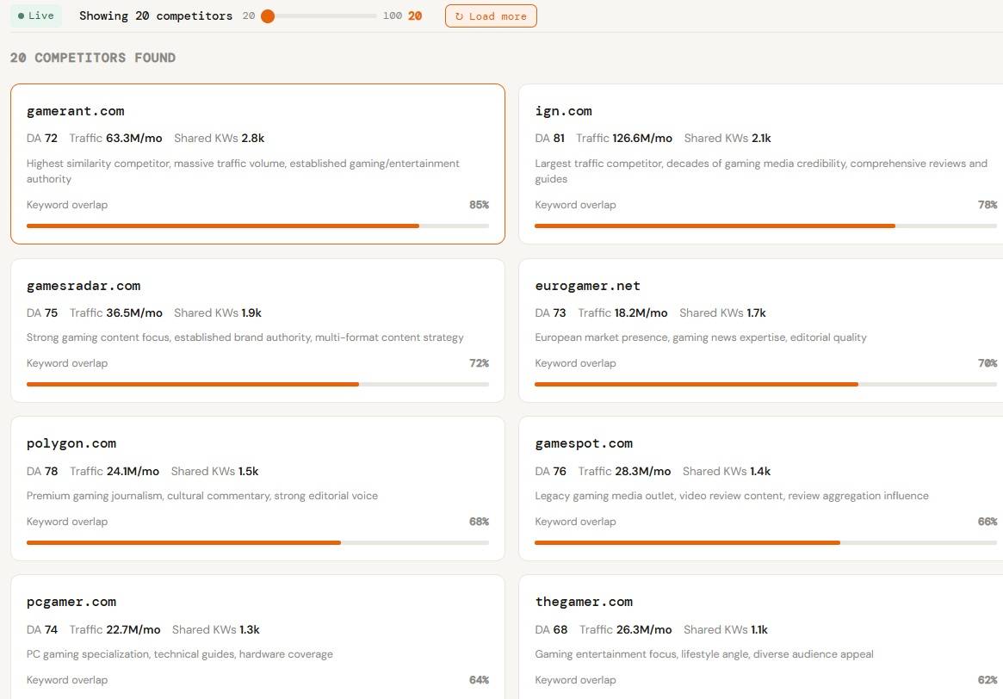The width and height of the screenshot is (1003, 699).
Task: Click gamerant.com keyword overlap progress bar
Action: [x=257, y=226]
